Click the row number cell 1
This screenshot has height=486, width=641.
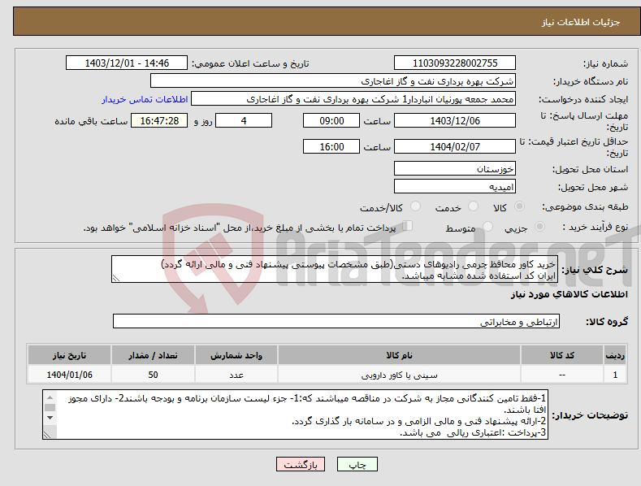tap(615, 375)
